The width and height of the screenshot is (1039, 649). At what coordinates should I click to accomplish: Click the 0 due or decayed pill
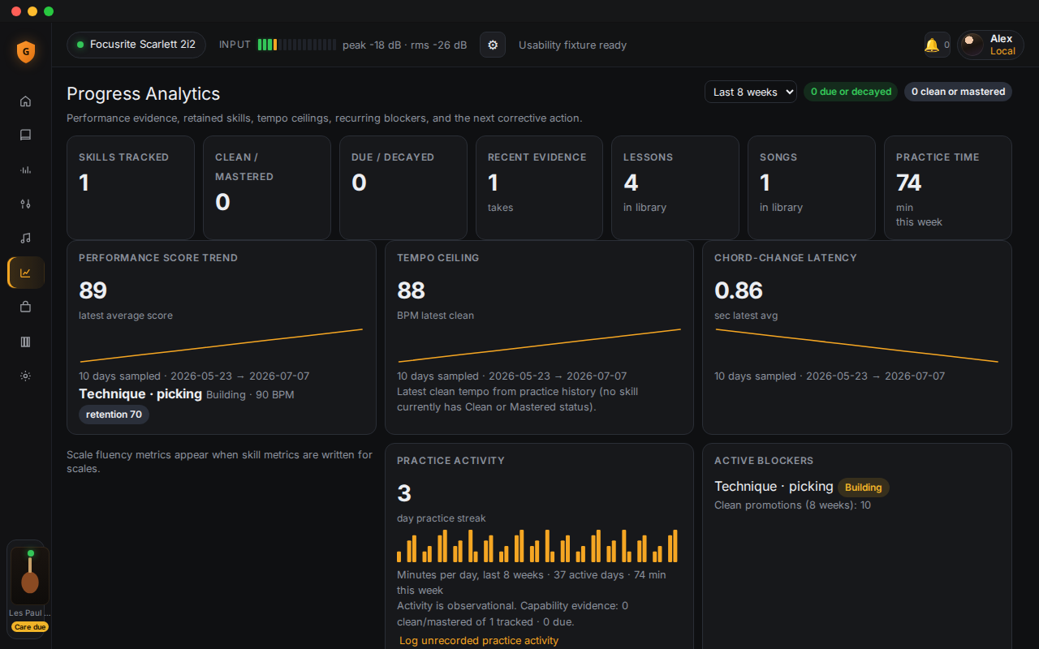(851, 92)
